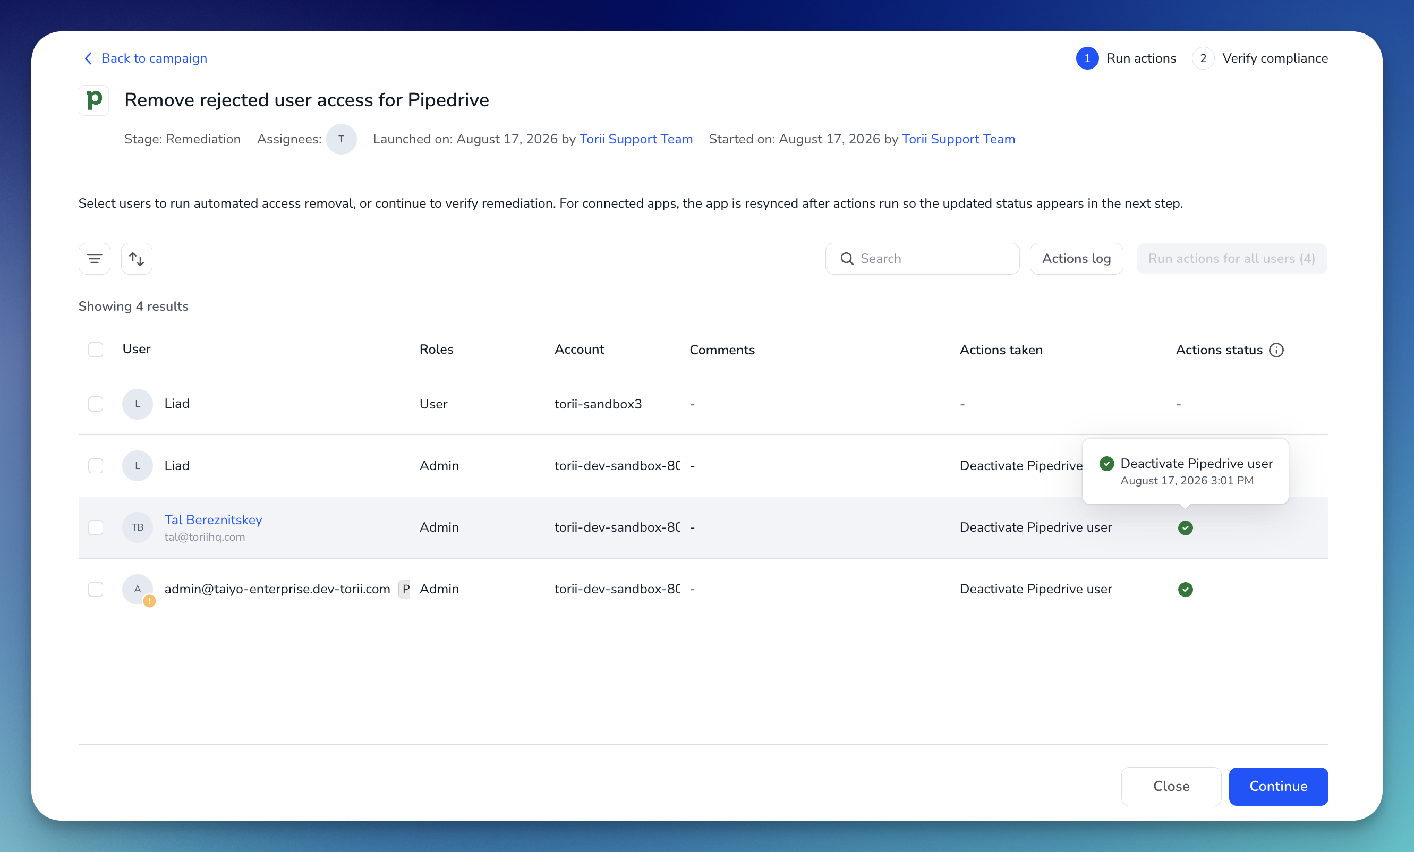Click the Showing 4 results text
1414x852 pixels.
(x=133, y=306)
